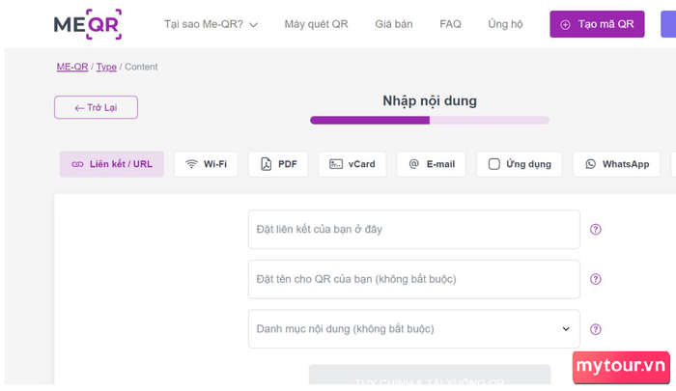Viewport: 676px width, 391px height.
Task: Click the Tạo mã QR button
Action: tap(597, 24)
